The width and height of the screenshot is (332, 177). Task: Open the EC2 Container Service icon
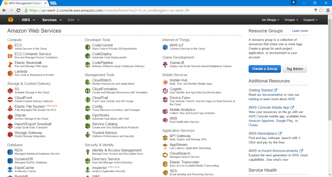[x=10, y=56]
